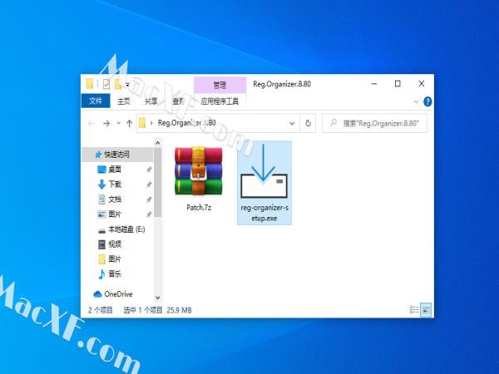Select the reg-organizer-setup.exe installer icon

point(264,171)
